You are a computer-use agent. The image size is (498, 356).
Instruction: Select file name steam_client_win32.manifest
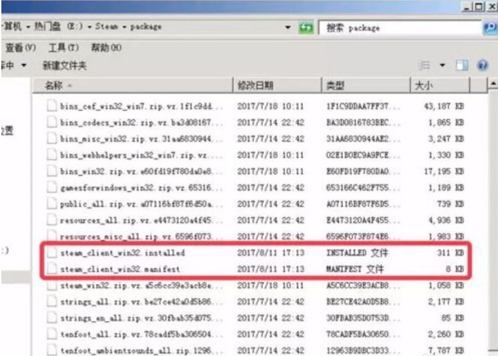pos(120,269)
